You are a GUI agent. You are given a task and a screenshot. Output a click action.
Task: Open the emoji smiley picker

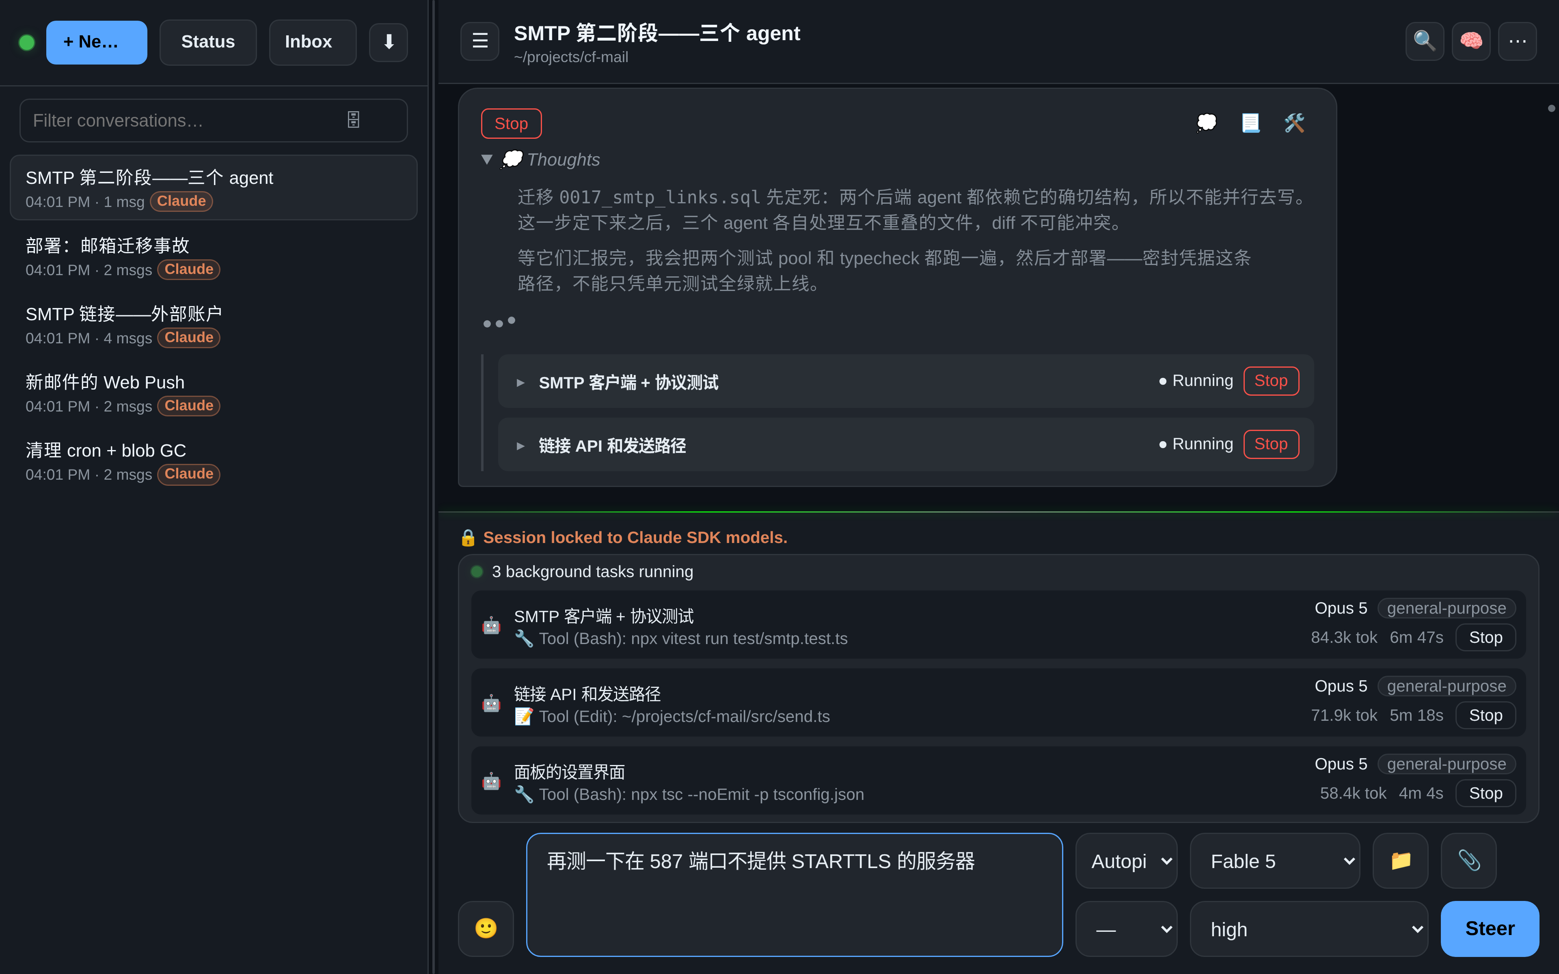[486, 928]
